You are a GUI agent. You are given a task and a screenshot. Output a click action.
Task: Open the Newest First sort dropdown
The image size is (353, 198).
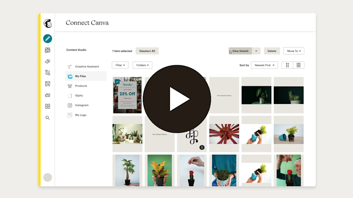(265, 65)
